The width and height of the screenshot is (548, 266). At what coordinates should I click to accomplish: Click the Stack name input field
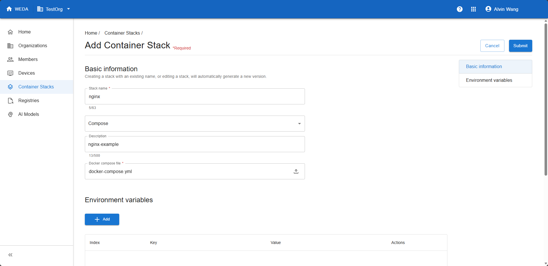195,96
